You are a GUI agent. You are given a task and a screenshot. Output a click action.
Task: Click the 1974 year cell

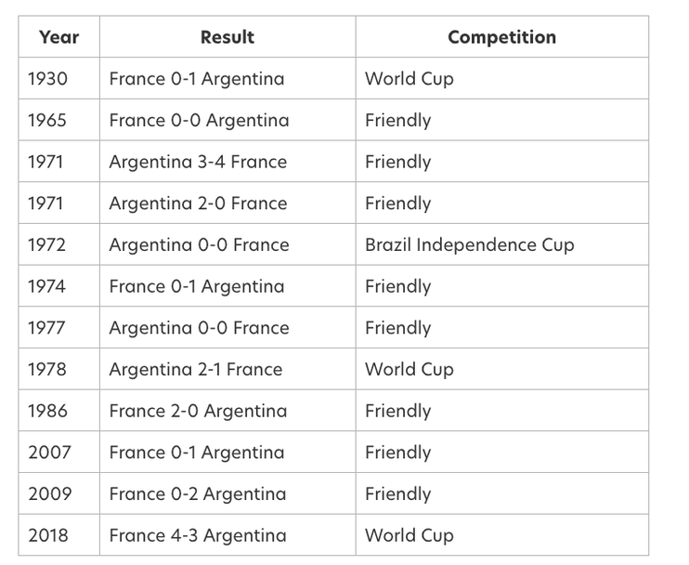pos(47,286)
